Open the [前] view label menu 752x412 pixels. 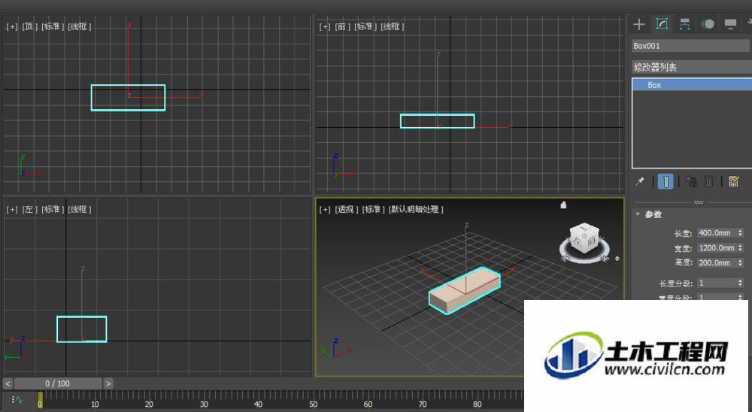pos(342,26)
